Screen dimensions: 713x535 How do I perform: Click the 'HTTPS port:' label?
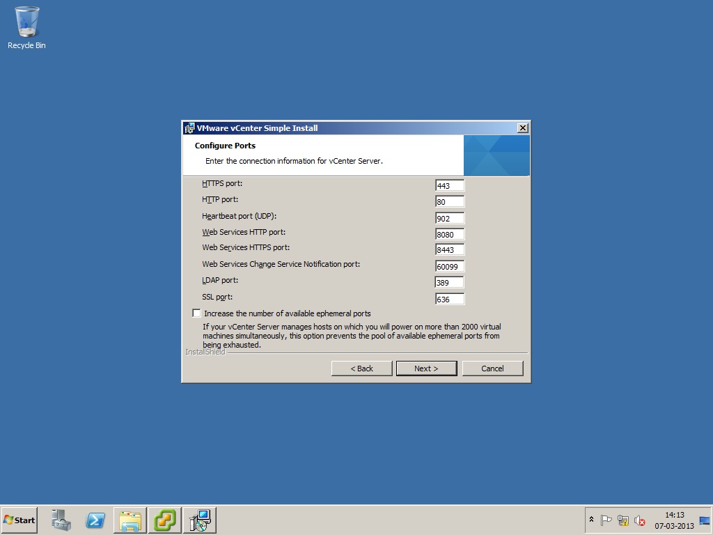pyautogui.click(x=222, y=183)
